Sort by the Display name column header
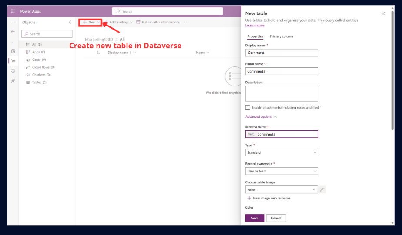Viewport: 402px width, 235px height. [121, 53]
